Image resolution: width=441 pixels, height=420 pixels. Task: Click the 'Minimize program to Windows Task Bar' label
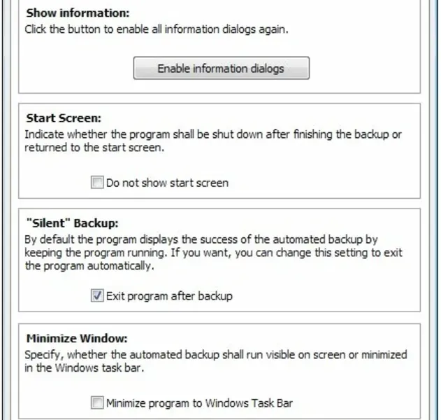tap(199, 403)
